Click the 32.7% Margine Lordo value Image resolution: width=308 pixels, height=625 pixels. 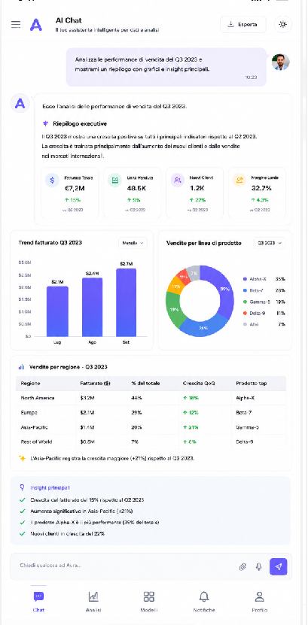[261, 188]
